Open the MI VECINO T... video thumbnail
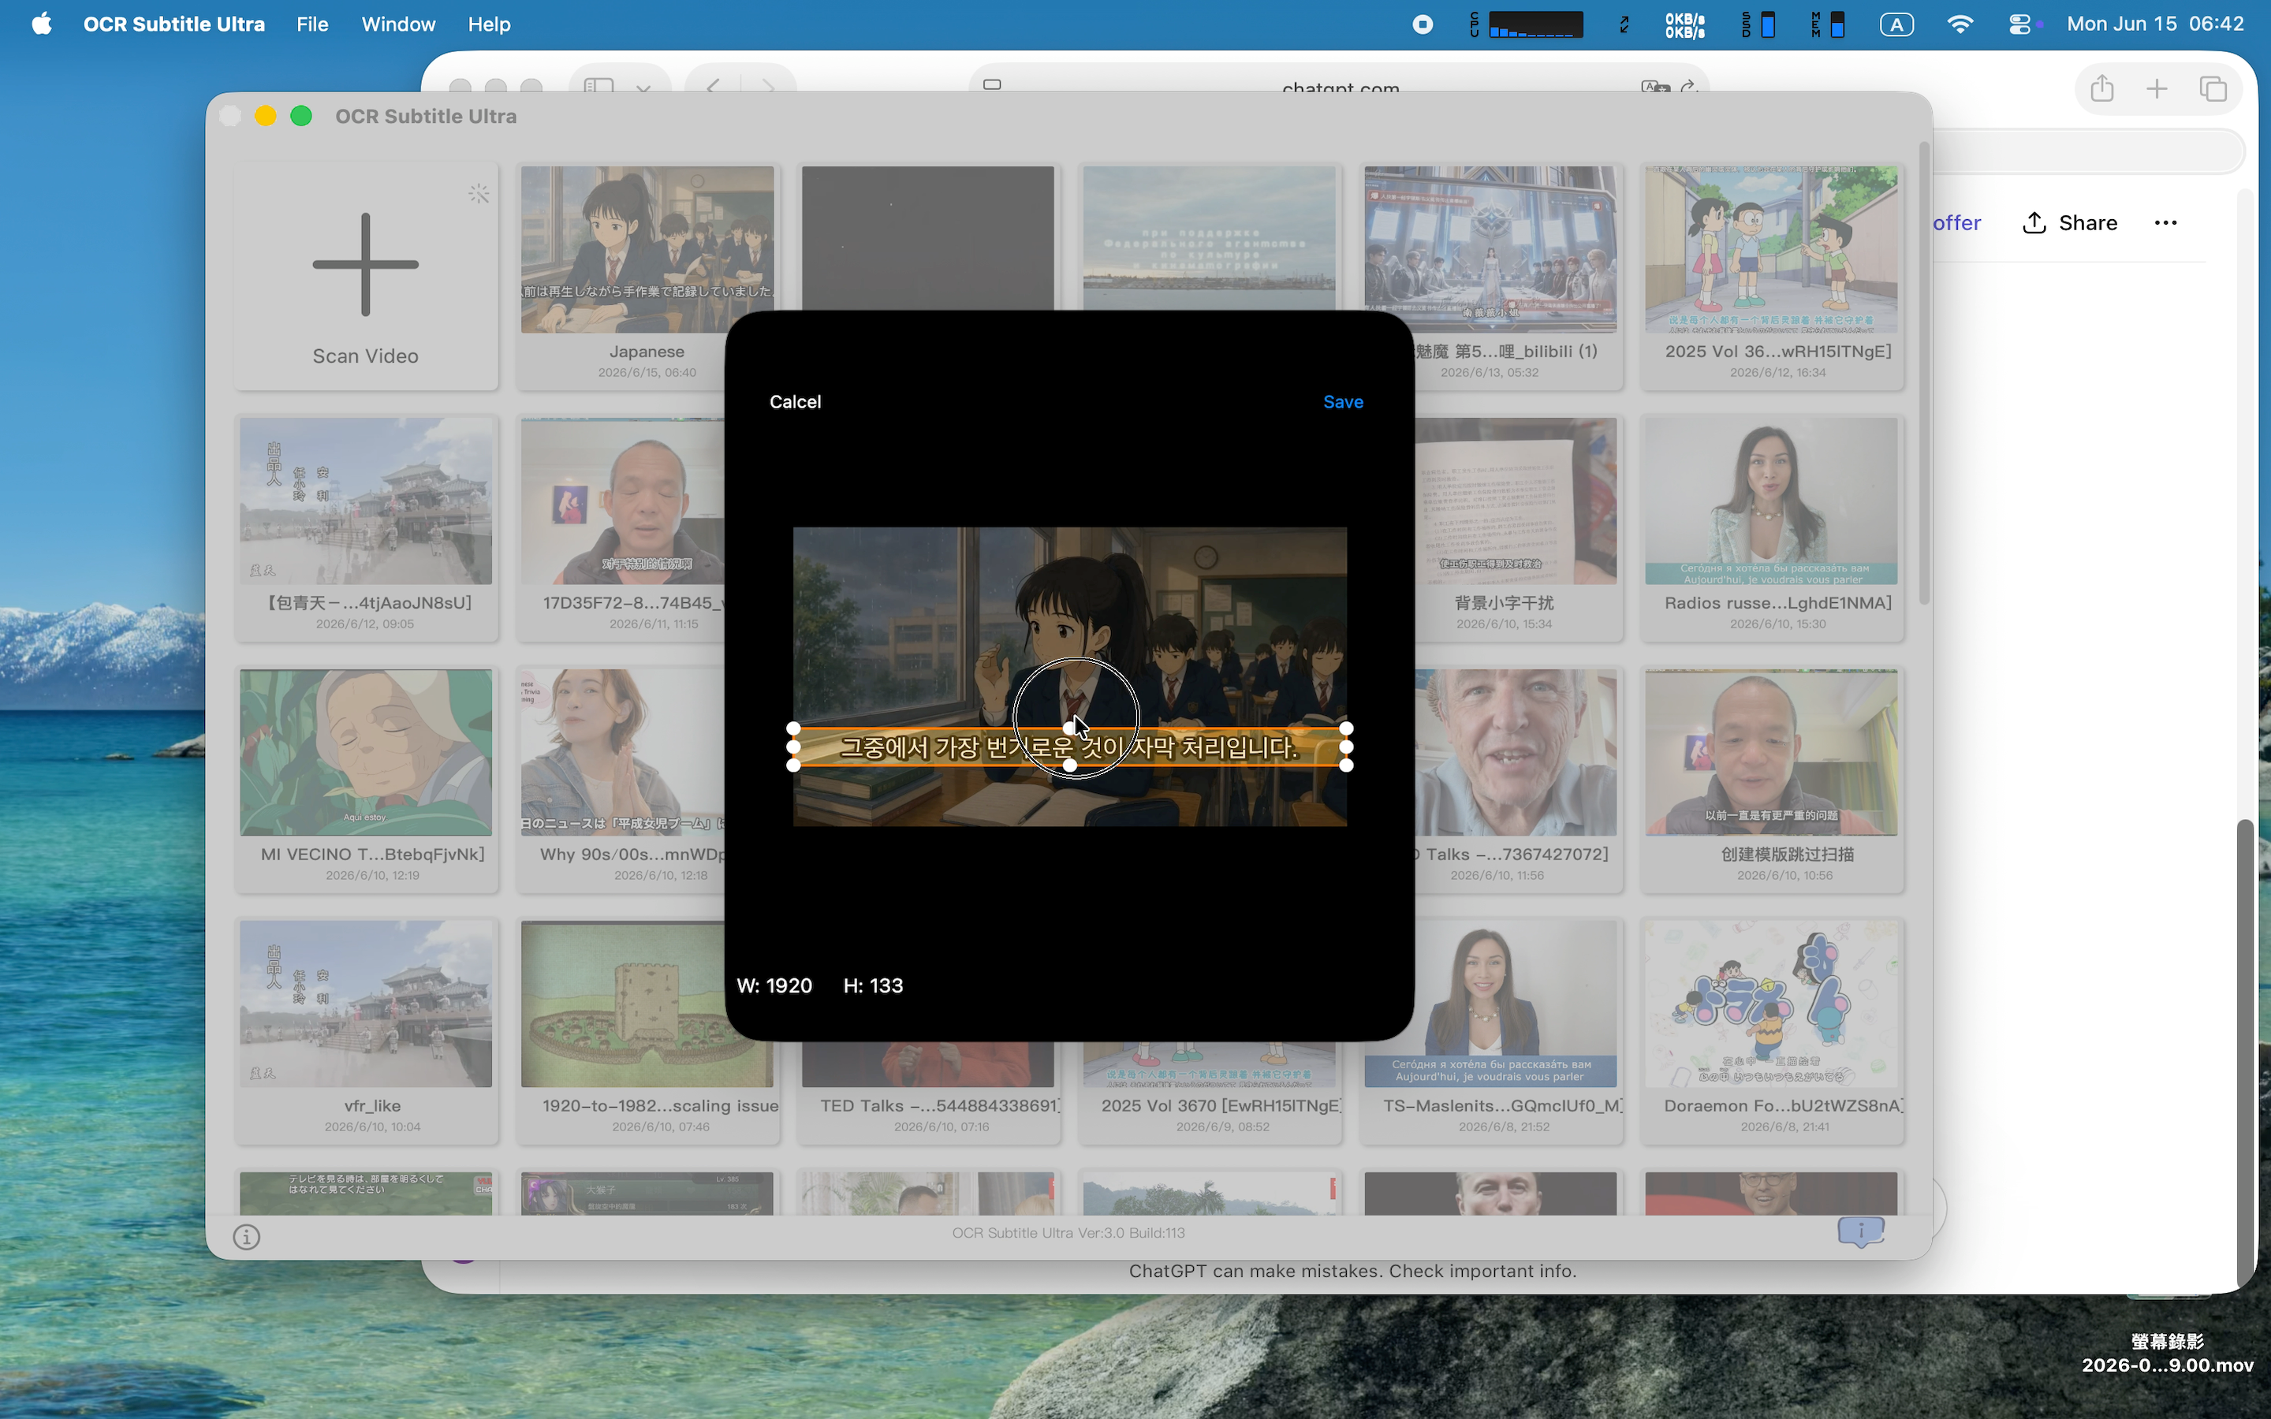The height and width of the screenshot is (1419, 2271). point(366,753)
